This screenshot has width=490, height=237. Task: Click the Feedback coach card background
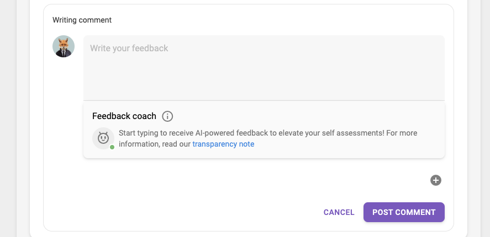tap(264, 130)
